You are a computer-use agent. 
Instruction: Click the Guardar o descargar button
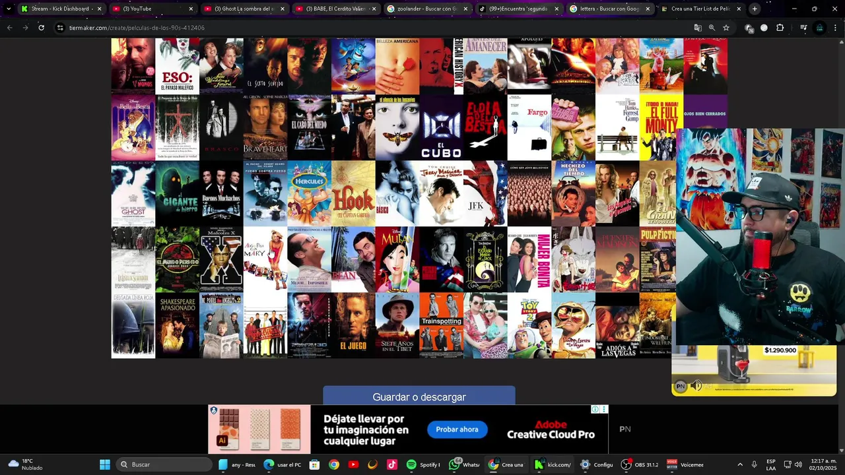click(419, 396)
